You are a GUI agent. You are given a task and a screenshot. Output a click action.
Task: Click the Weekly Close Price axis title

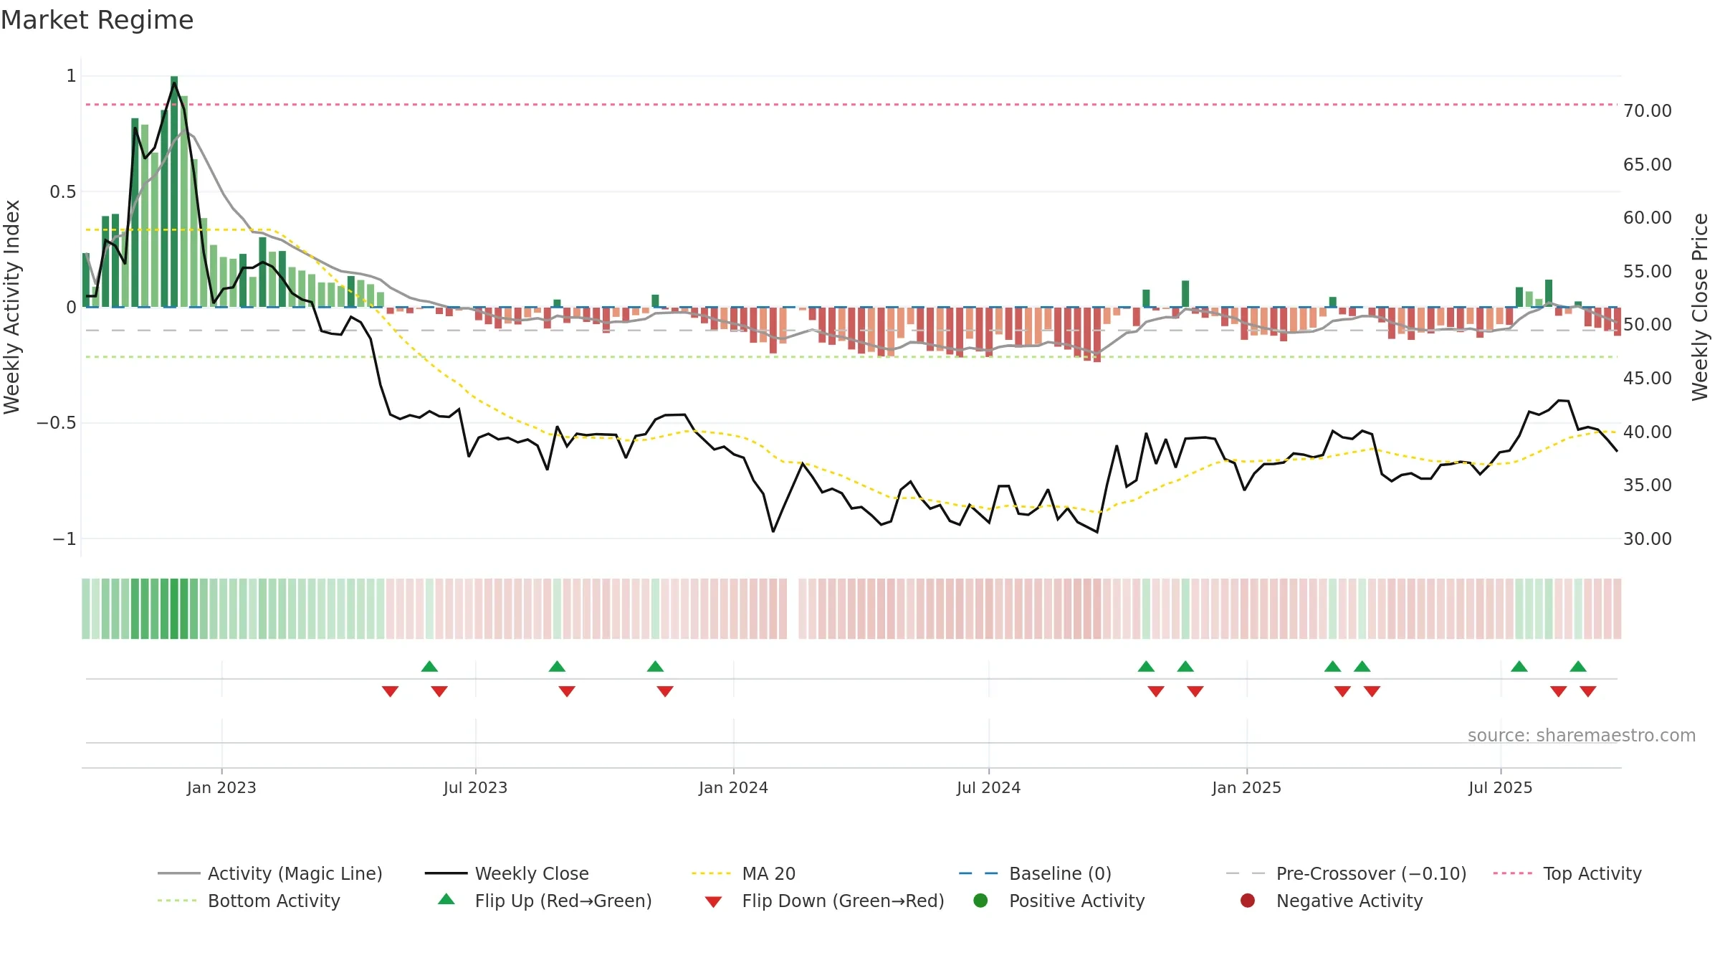click(x=1700, y=307)
